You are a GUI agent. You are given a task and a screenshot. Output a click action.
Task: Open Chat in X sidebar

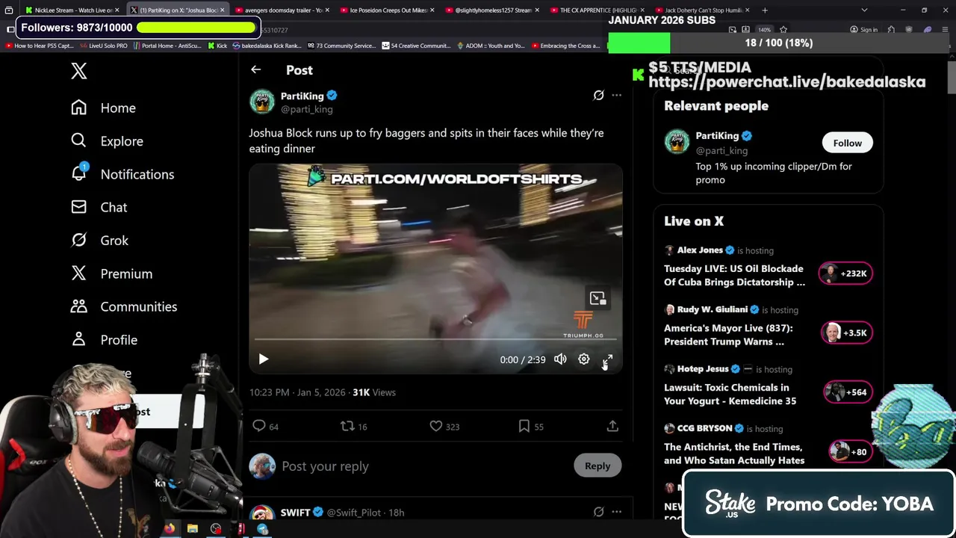pyautogui.click(x=99, y=207)
